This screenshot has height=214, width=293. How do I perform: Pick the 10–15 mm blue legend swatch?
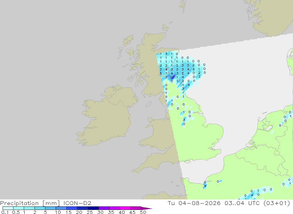click(x=61, y=208)
